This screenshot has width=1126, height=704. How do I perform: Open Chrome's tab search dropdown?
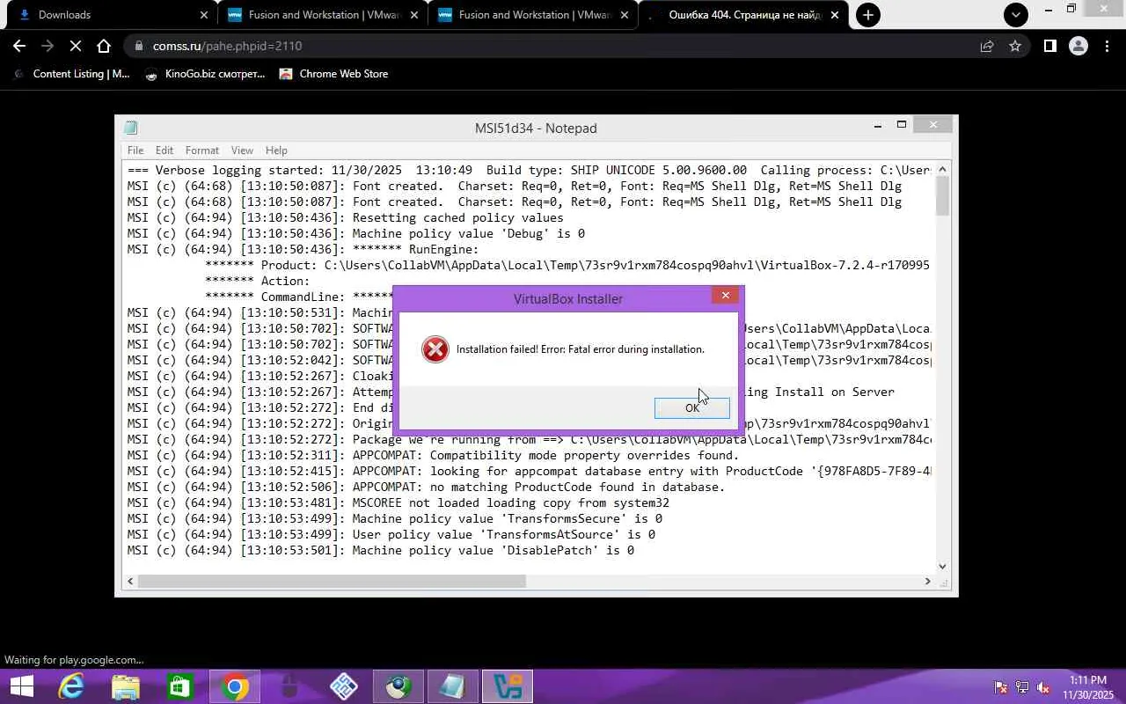pyautogui.click(x=1016, y=15)
